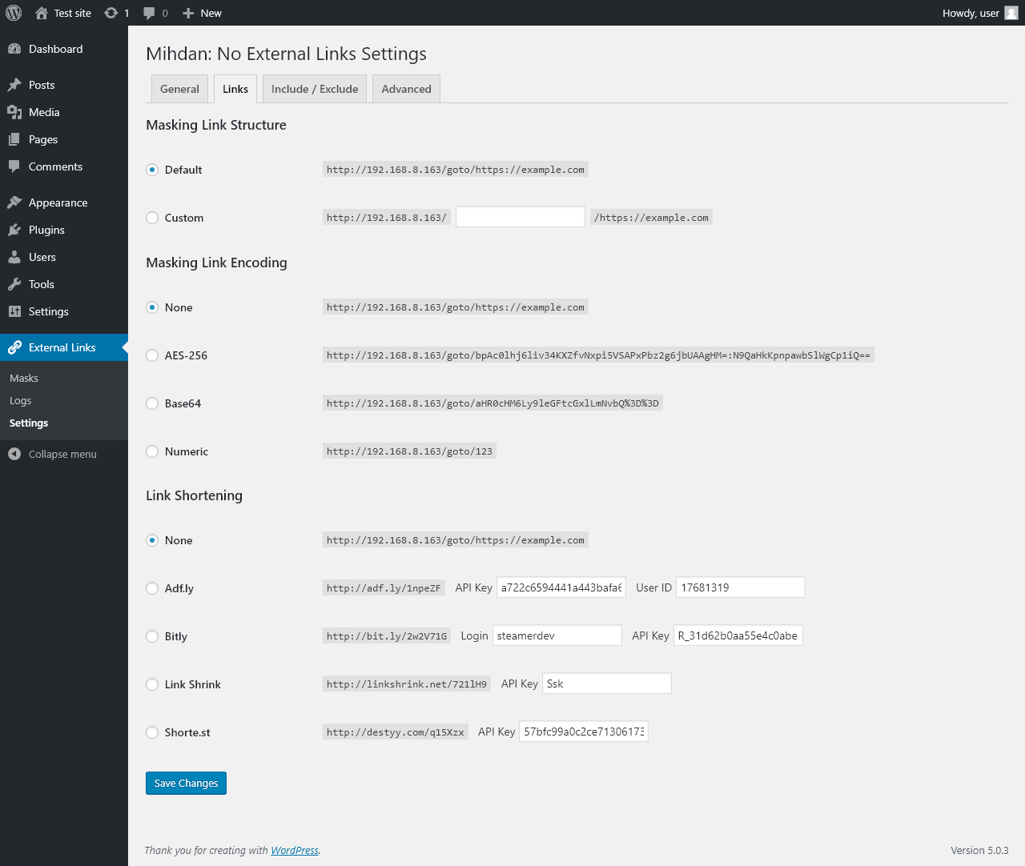This screenshot has height=866, width=1025.
Task: Select the Custom link structure radio
Action: tap(152, 218)
